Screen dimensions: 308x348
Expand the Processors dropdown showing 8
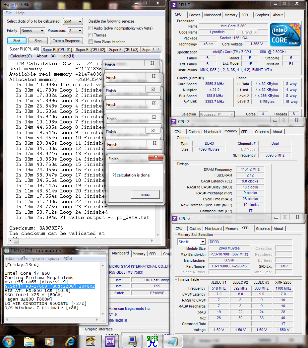click(76, 31)
